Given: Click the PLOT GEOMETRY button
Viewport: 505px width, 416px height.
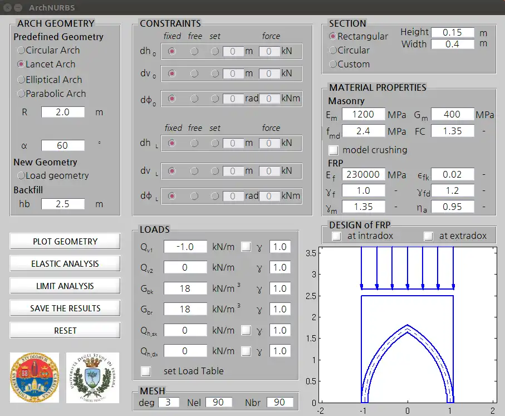Looking at the screenshot, I should [65, 241].
